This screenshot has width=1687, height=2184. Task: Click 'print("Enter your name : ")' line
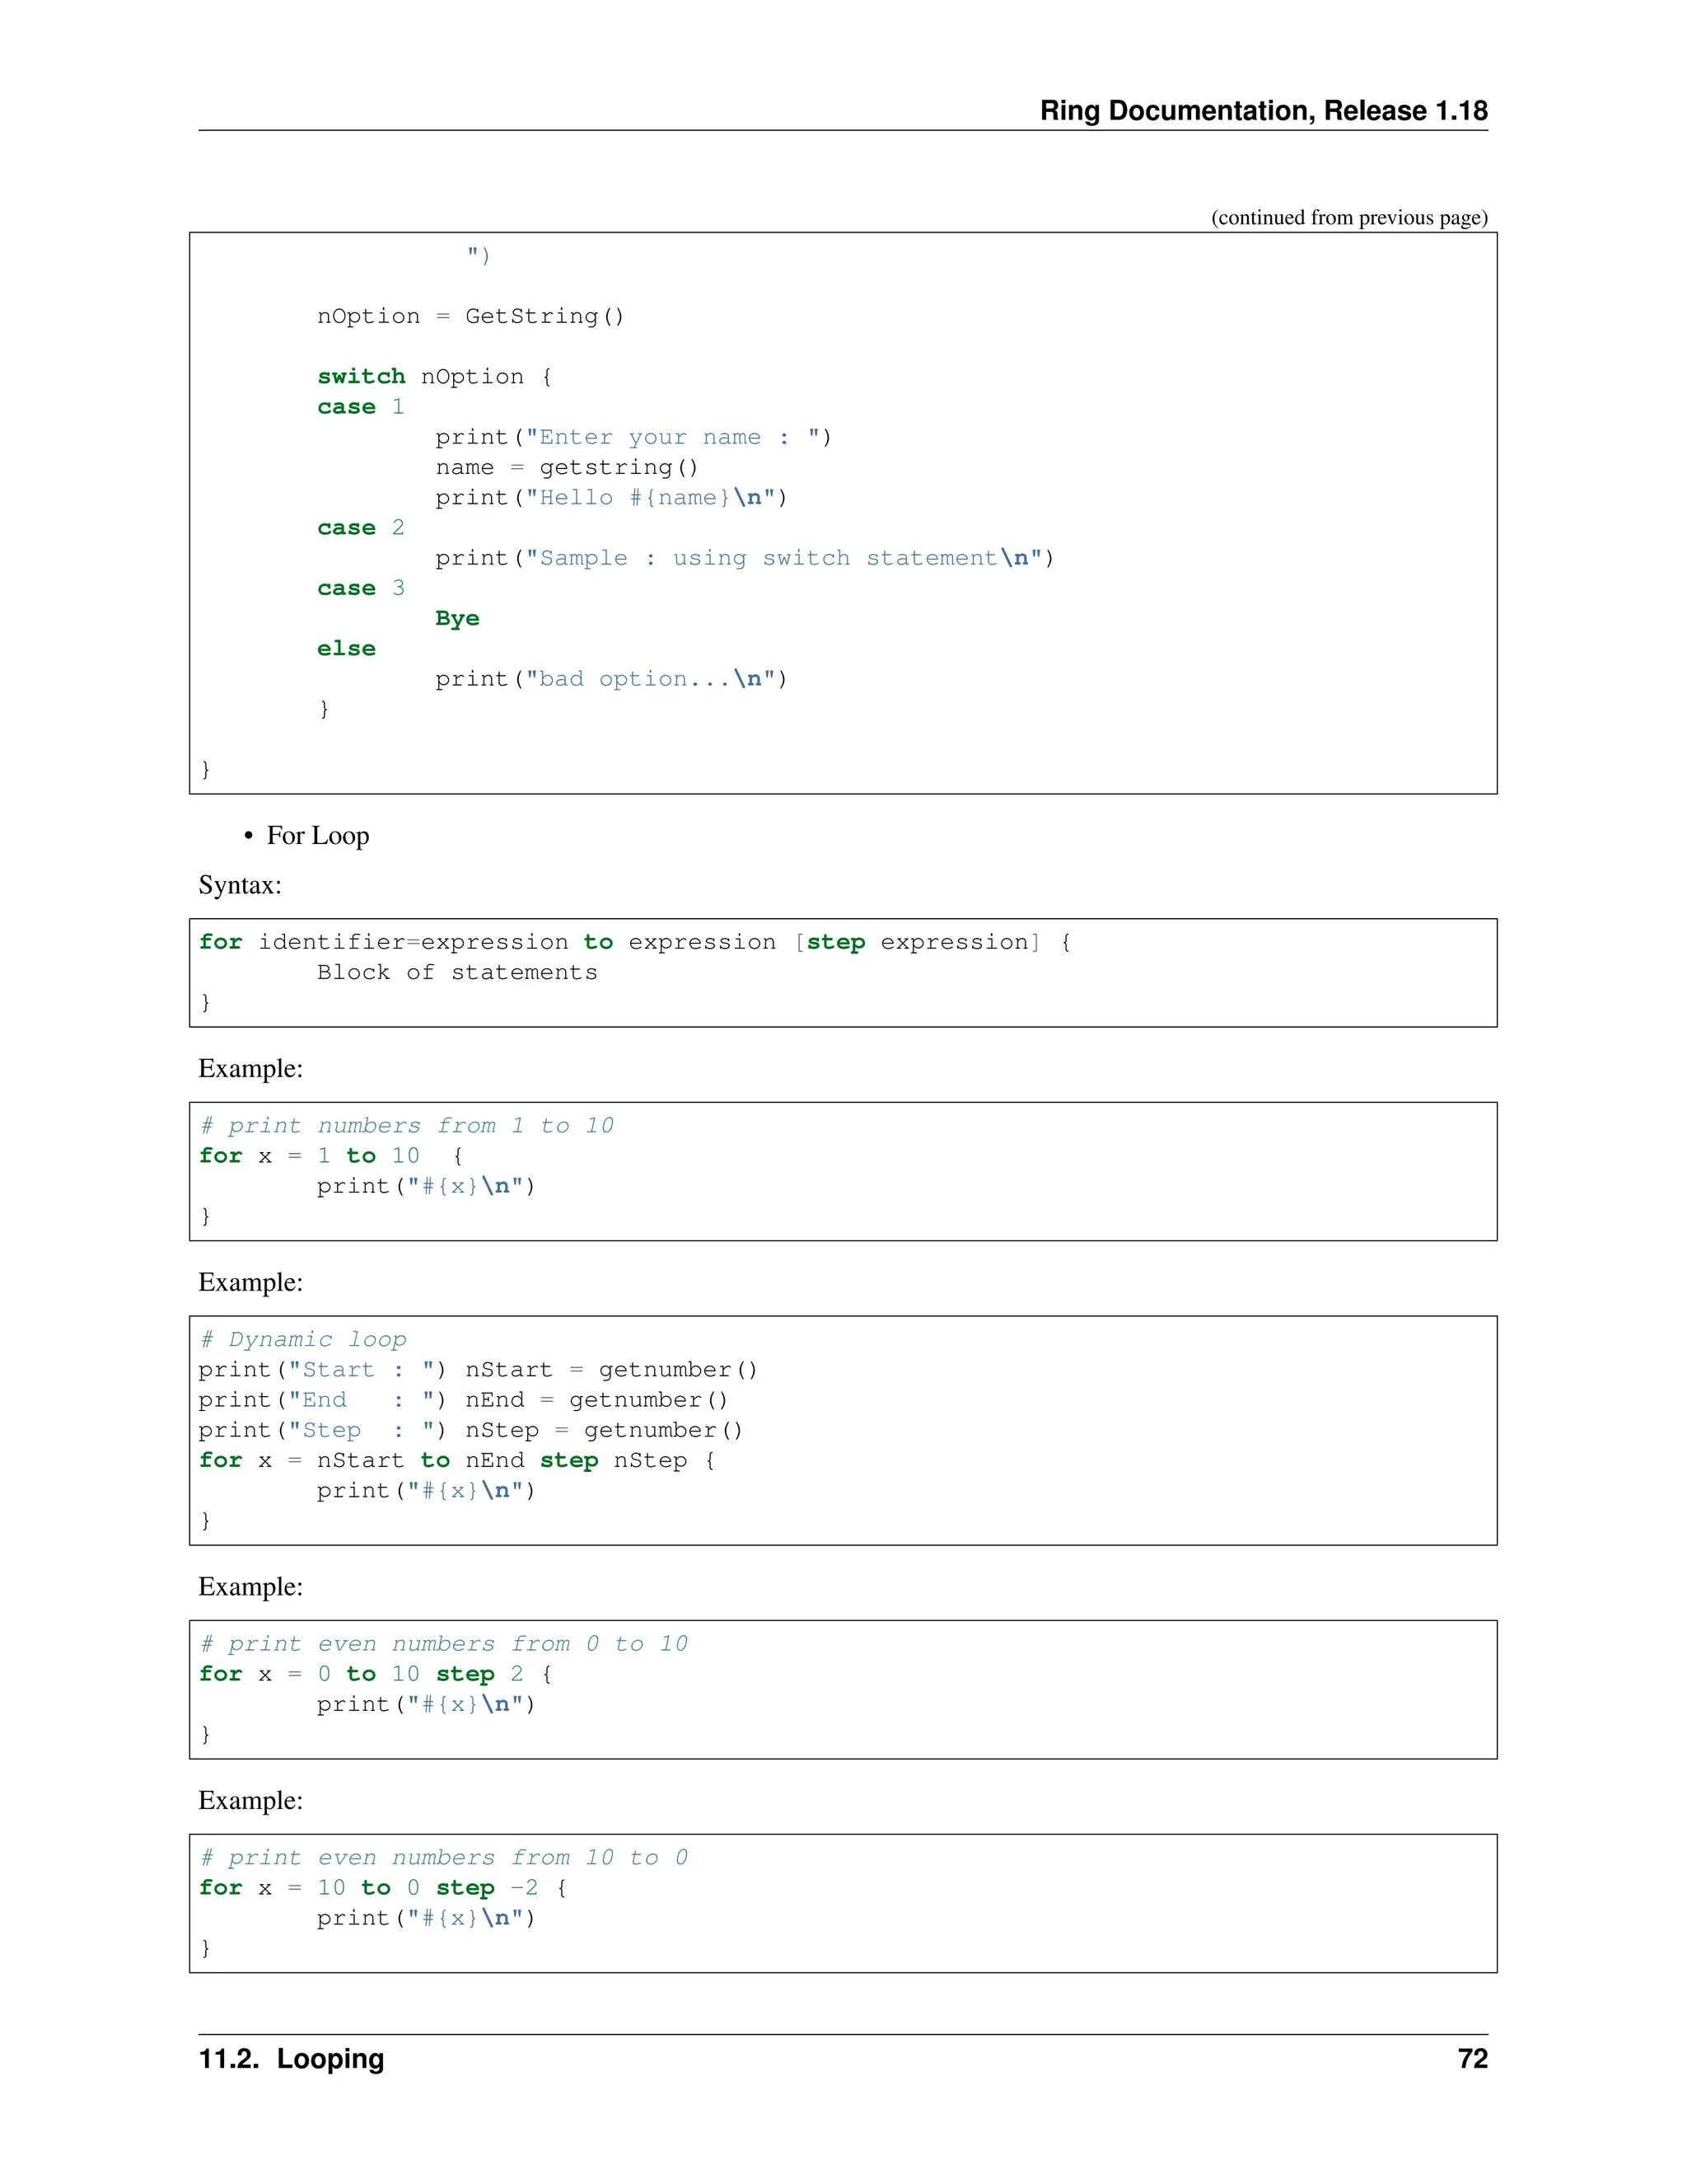633,438
